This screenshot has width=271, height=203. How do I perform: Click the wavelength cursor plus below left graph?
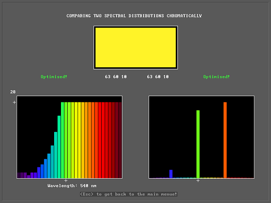coord(66,181)
